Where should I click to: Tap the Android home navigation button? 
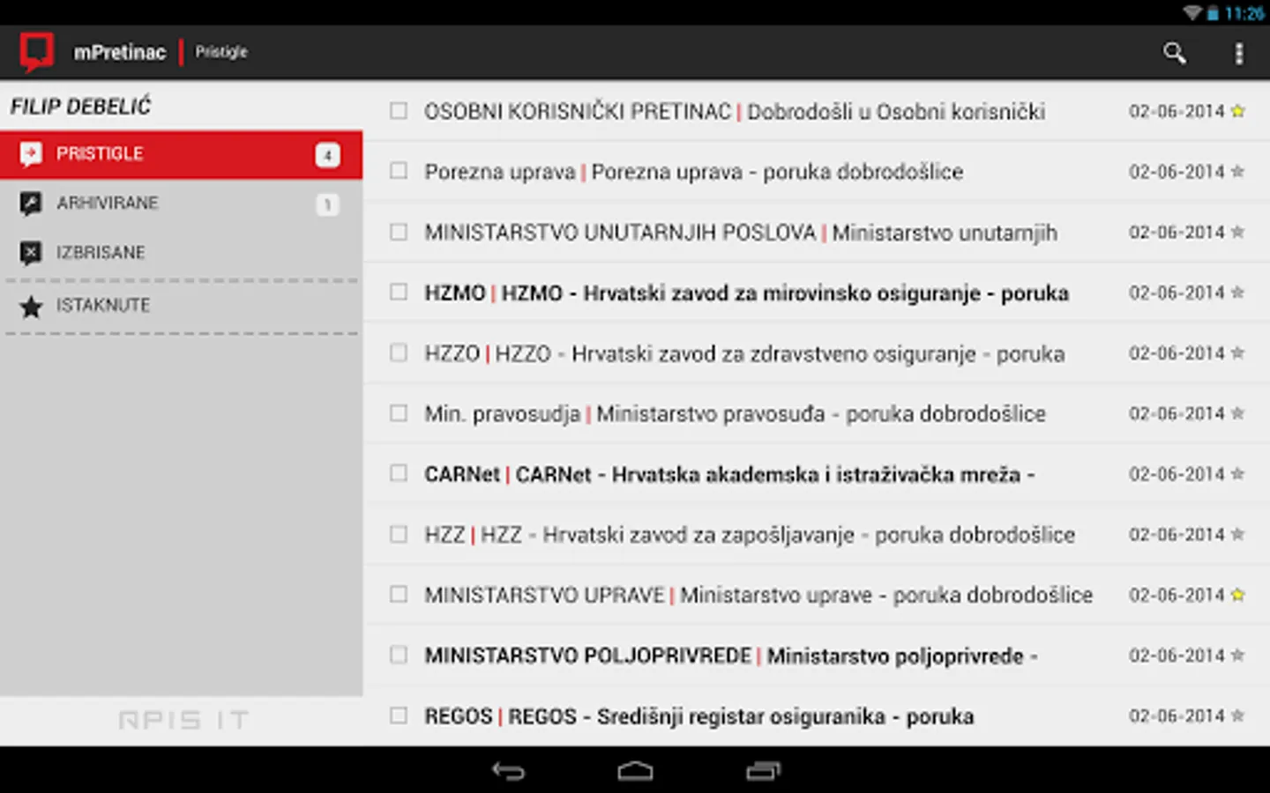coord(635,771)
